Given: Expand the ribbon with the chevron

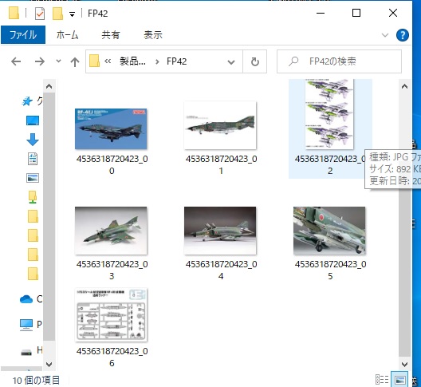Looking at the screenshot, I should pos(385,35).
